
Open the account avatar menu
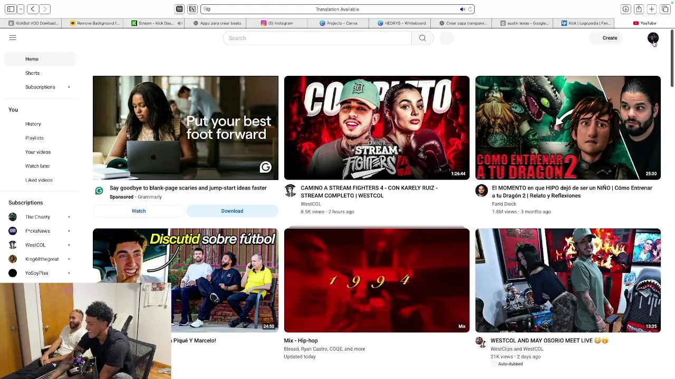pyautogui.click(x=653, y=38)
